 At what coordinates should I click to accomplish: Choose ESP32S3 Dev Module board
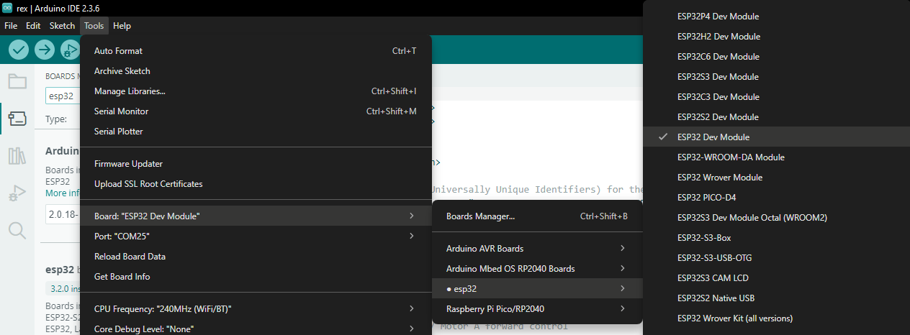point(717,76)
